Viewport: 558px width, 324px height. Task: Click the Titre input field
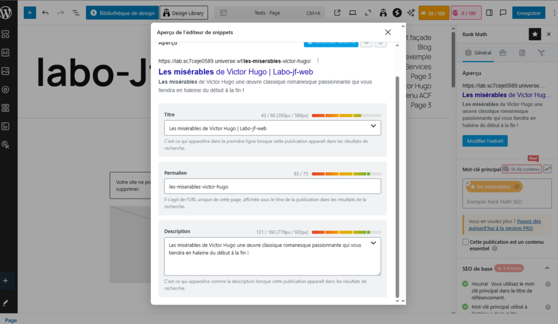click(272, 128)
